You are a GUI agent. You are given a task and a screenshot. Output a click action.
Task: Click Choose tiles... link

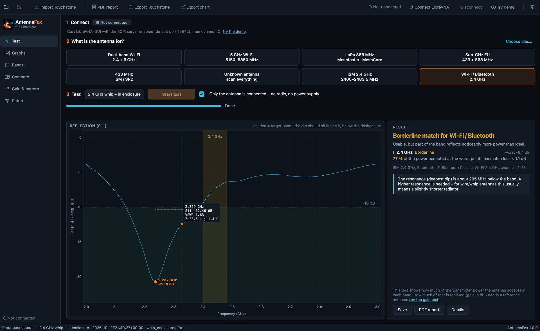click(x=519, y=41)
